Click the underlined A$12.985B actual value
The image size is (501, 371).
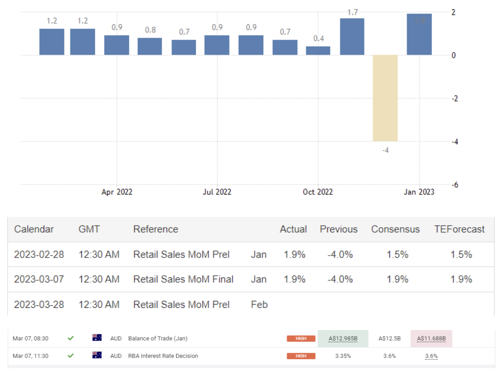coord(343,339)
